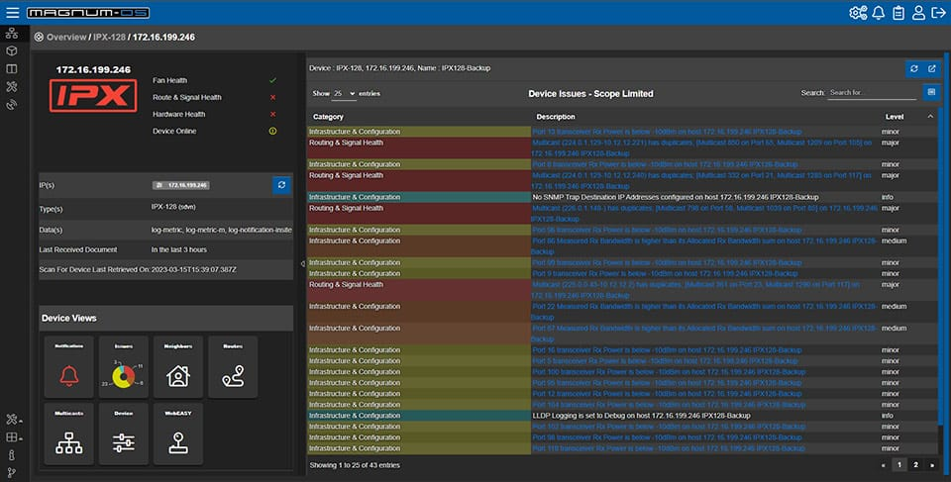
Task: Click the Overview breadcrumb link
Action: click(65, 37)
